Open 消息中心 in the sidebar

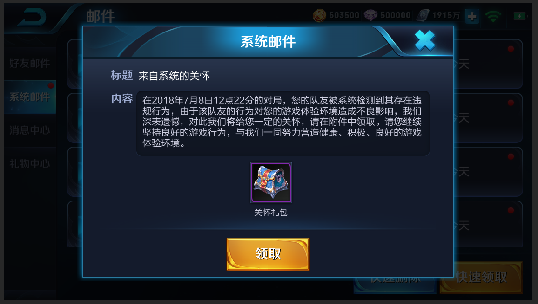(30, 130)
